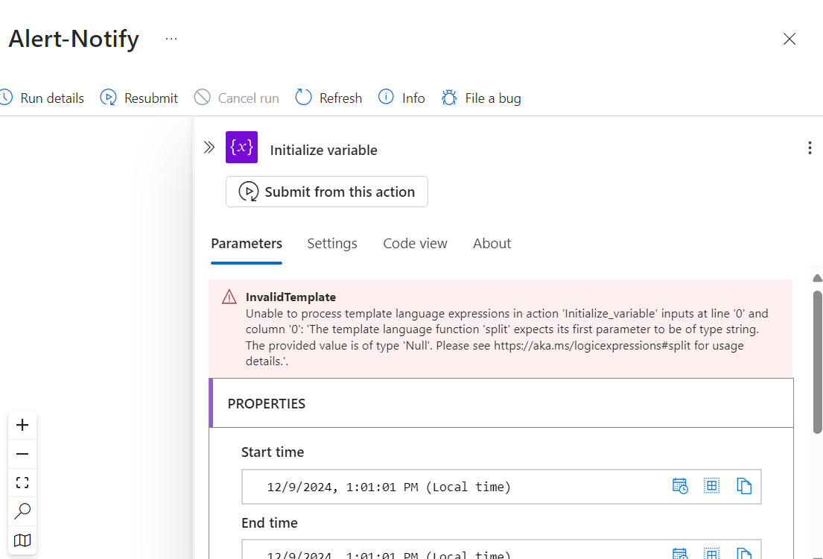The image size is (823, 559).
Task: Click the Alert-Notify title
Action: pyautogui.click(x=74, y=39)
